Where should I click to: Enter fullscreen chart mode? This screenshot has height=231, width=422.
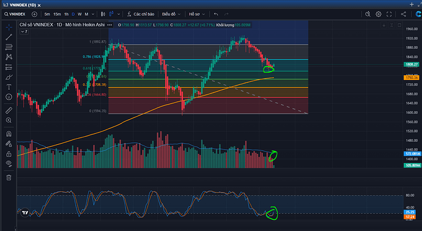pos(389,14)
